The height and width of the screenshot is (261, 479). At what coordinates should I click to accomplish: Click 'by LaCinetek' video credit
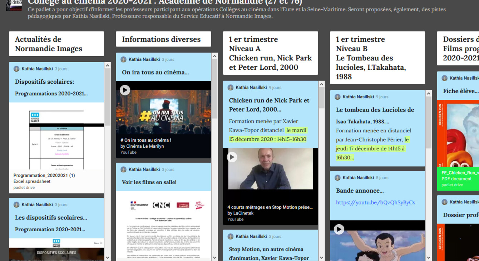(x=241, y=213)
